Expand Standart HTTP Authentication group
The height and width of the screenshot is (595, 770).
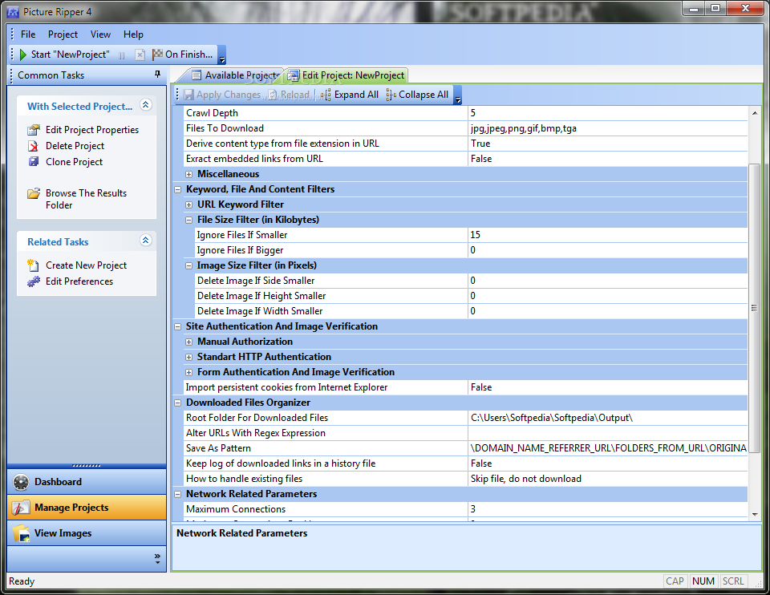(x=188, y=357)
